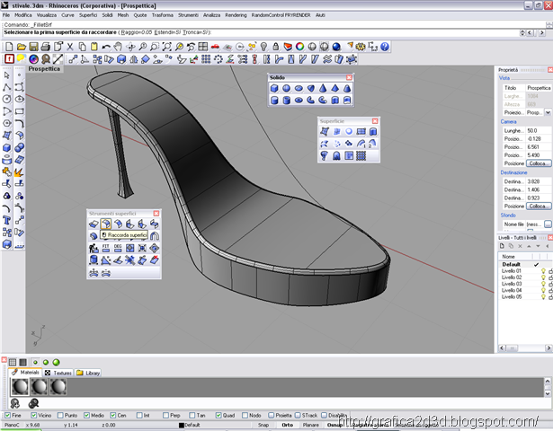Toggle the Orto status bar button

pos(287,425)
